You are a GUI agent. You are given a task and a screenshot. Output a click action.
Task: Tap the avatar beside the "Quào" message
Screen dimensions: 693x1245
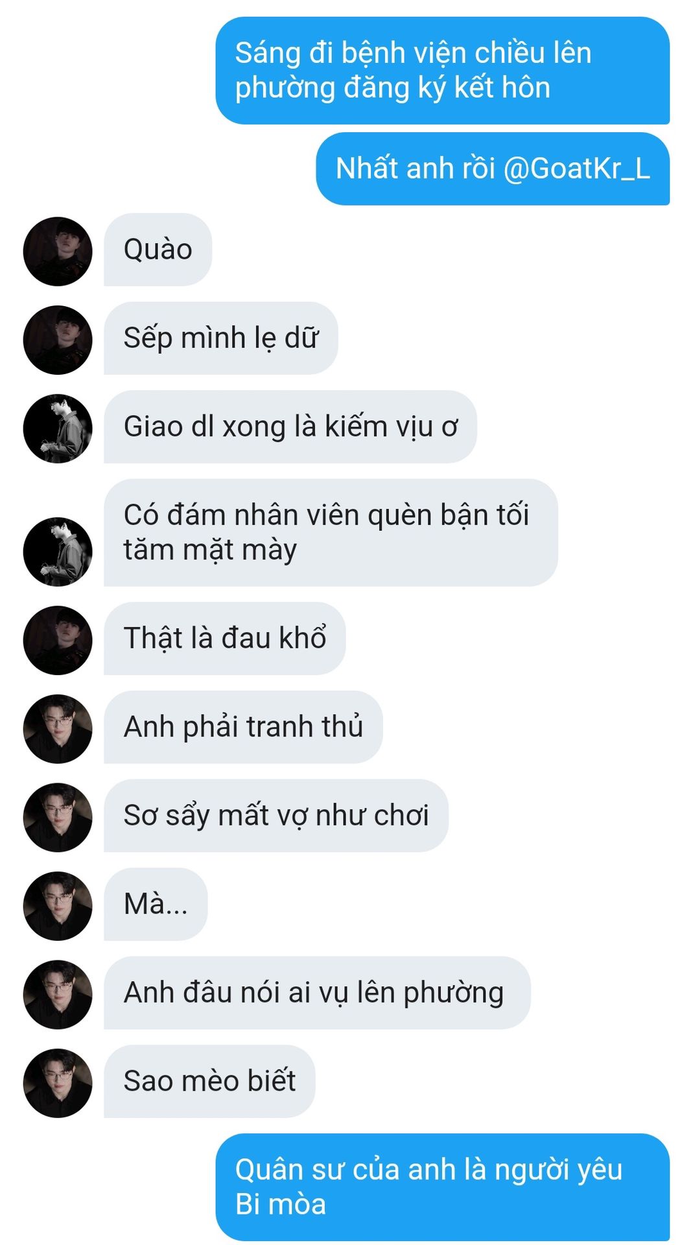(x=58, y=251)
